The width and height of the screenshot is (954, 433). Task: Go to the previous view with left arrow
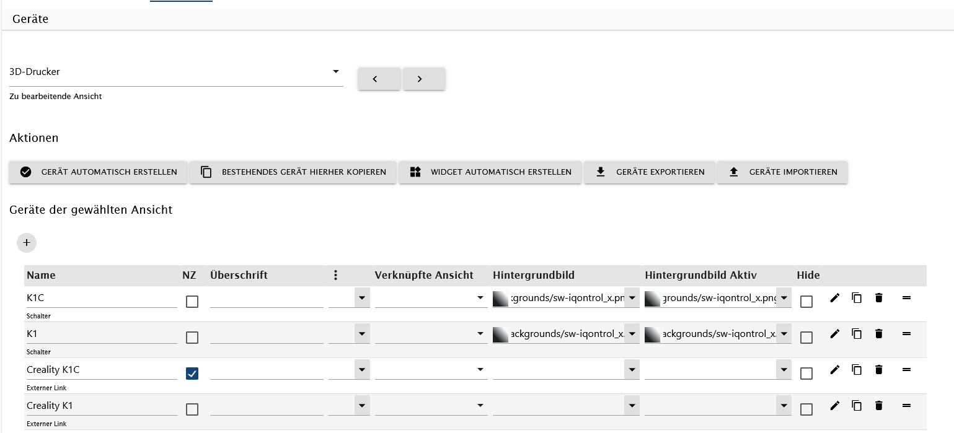(379, 79)
